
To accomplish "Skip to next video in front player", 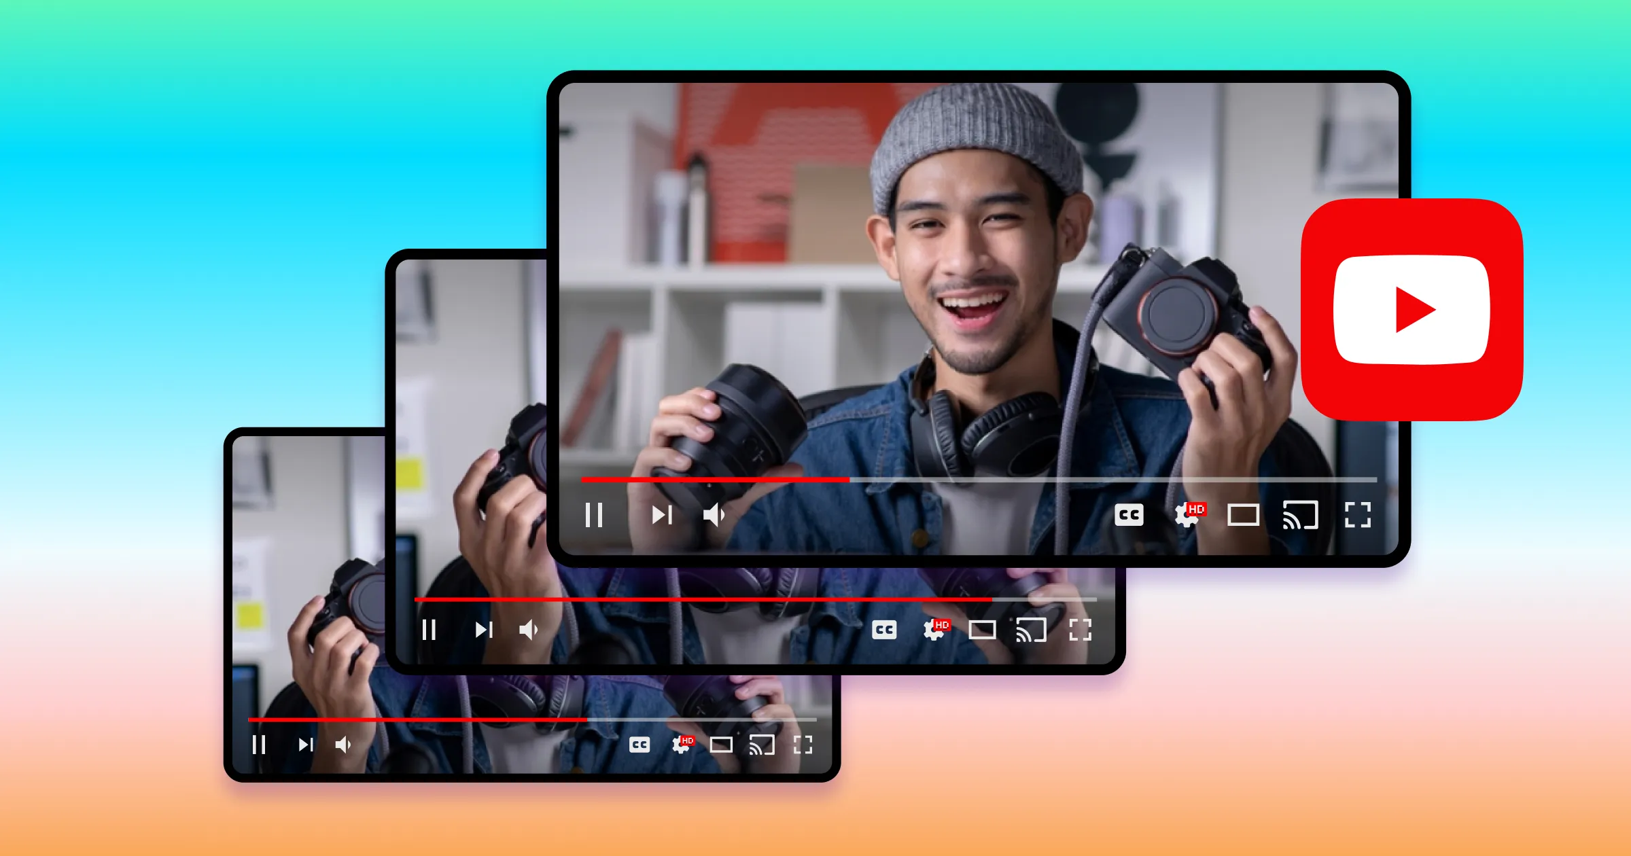I will pos(662,515).
